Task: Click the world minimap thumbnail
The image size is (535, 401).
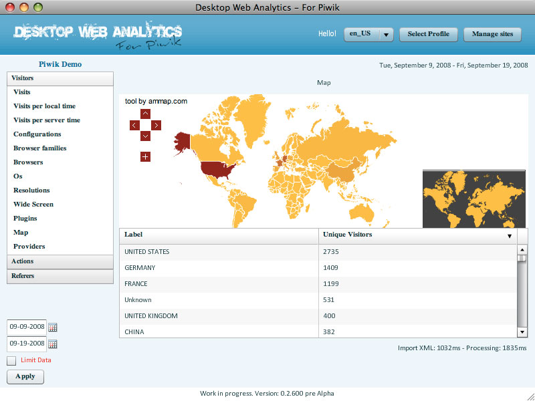Action: tap(475, 199)
